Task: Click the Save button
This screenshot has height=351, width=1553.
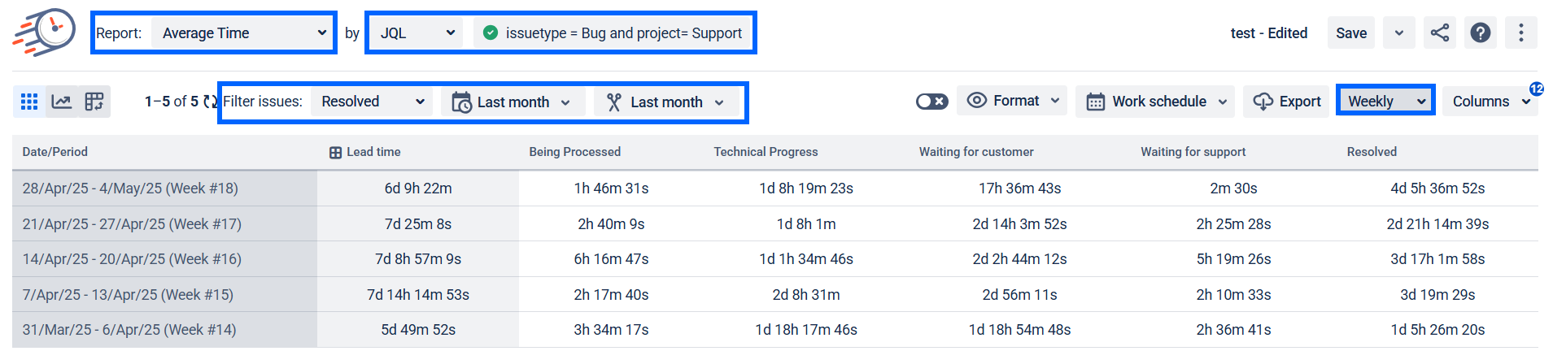Action: point(1351,33)
